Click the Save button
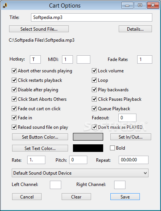 [125, 197]
